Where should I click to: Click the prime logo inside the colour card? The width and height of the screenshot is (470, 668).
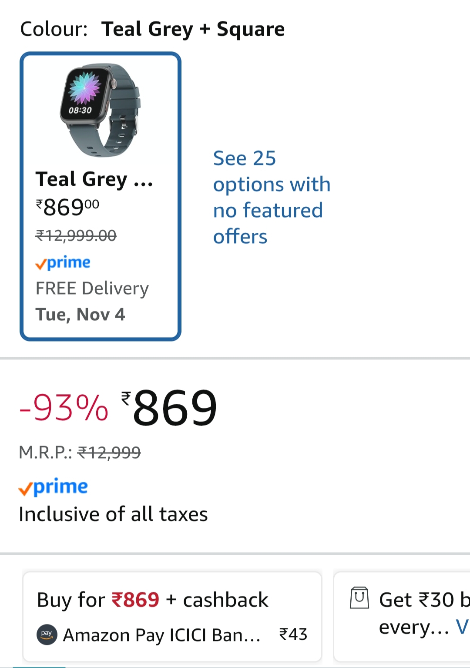pyautogui.click(x=63, y=262)
